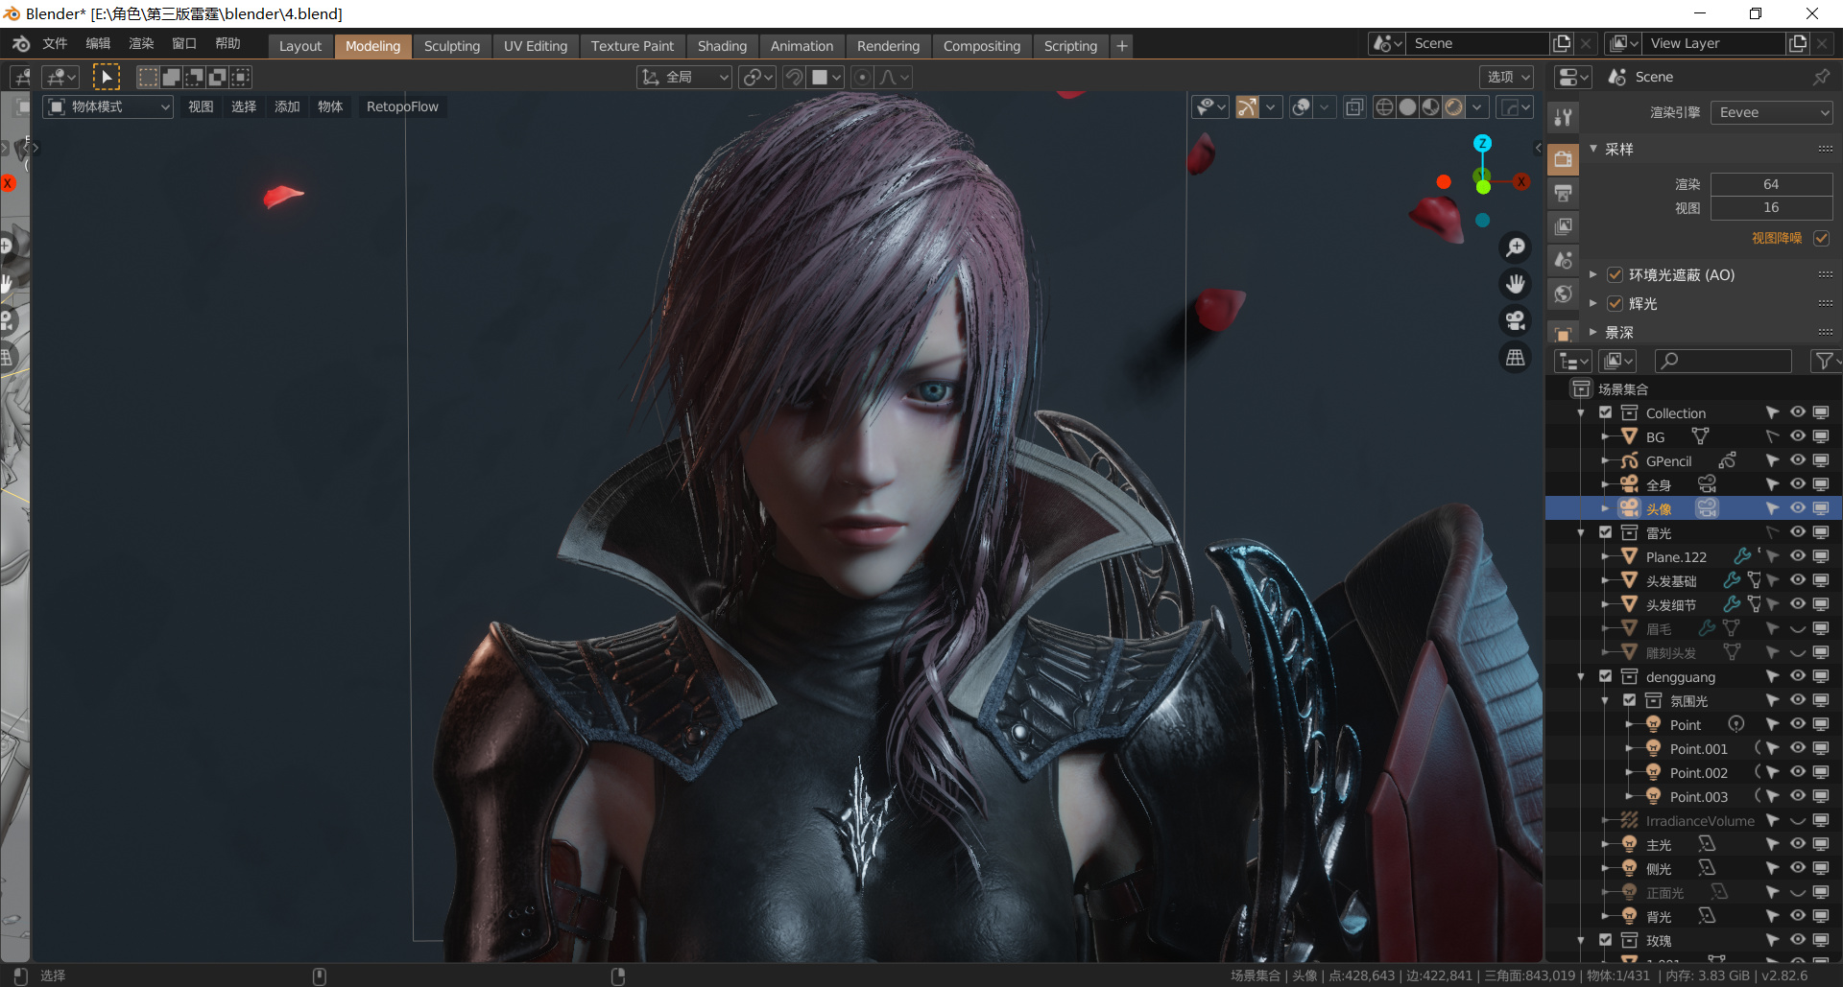1843x987 pixels.
Task: Toggle the snap magnet icon
Action: (x=794, y=77)
